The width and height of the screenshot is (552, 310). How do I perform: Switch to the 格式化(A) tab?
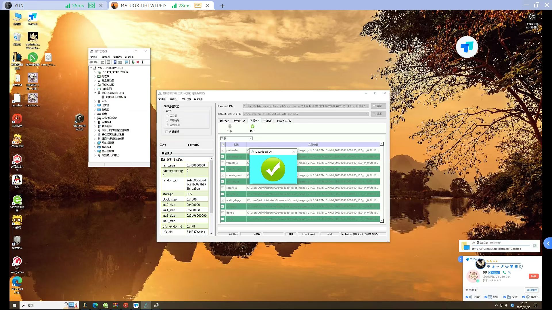[239, 121]
